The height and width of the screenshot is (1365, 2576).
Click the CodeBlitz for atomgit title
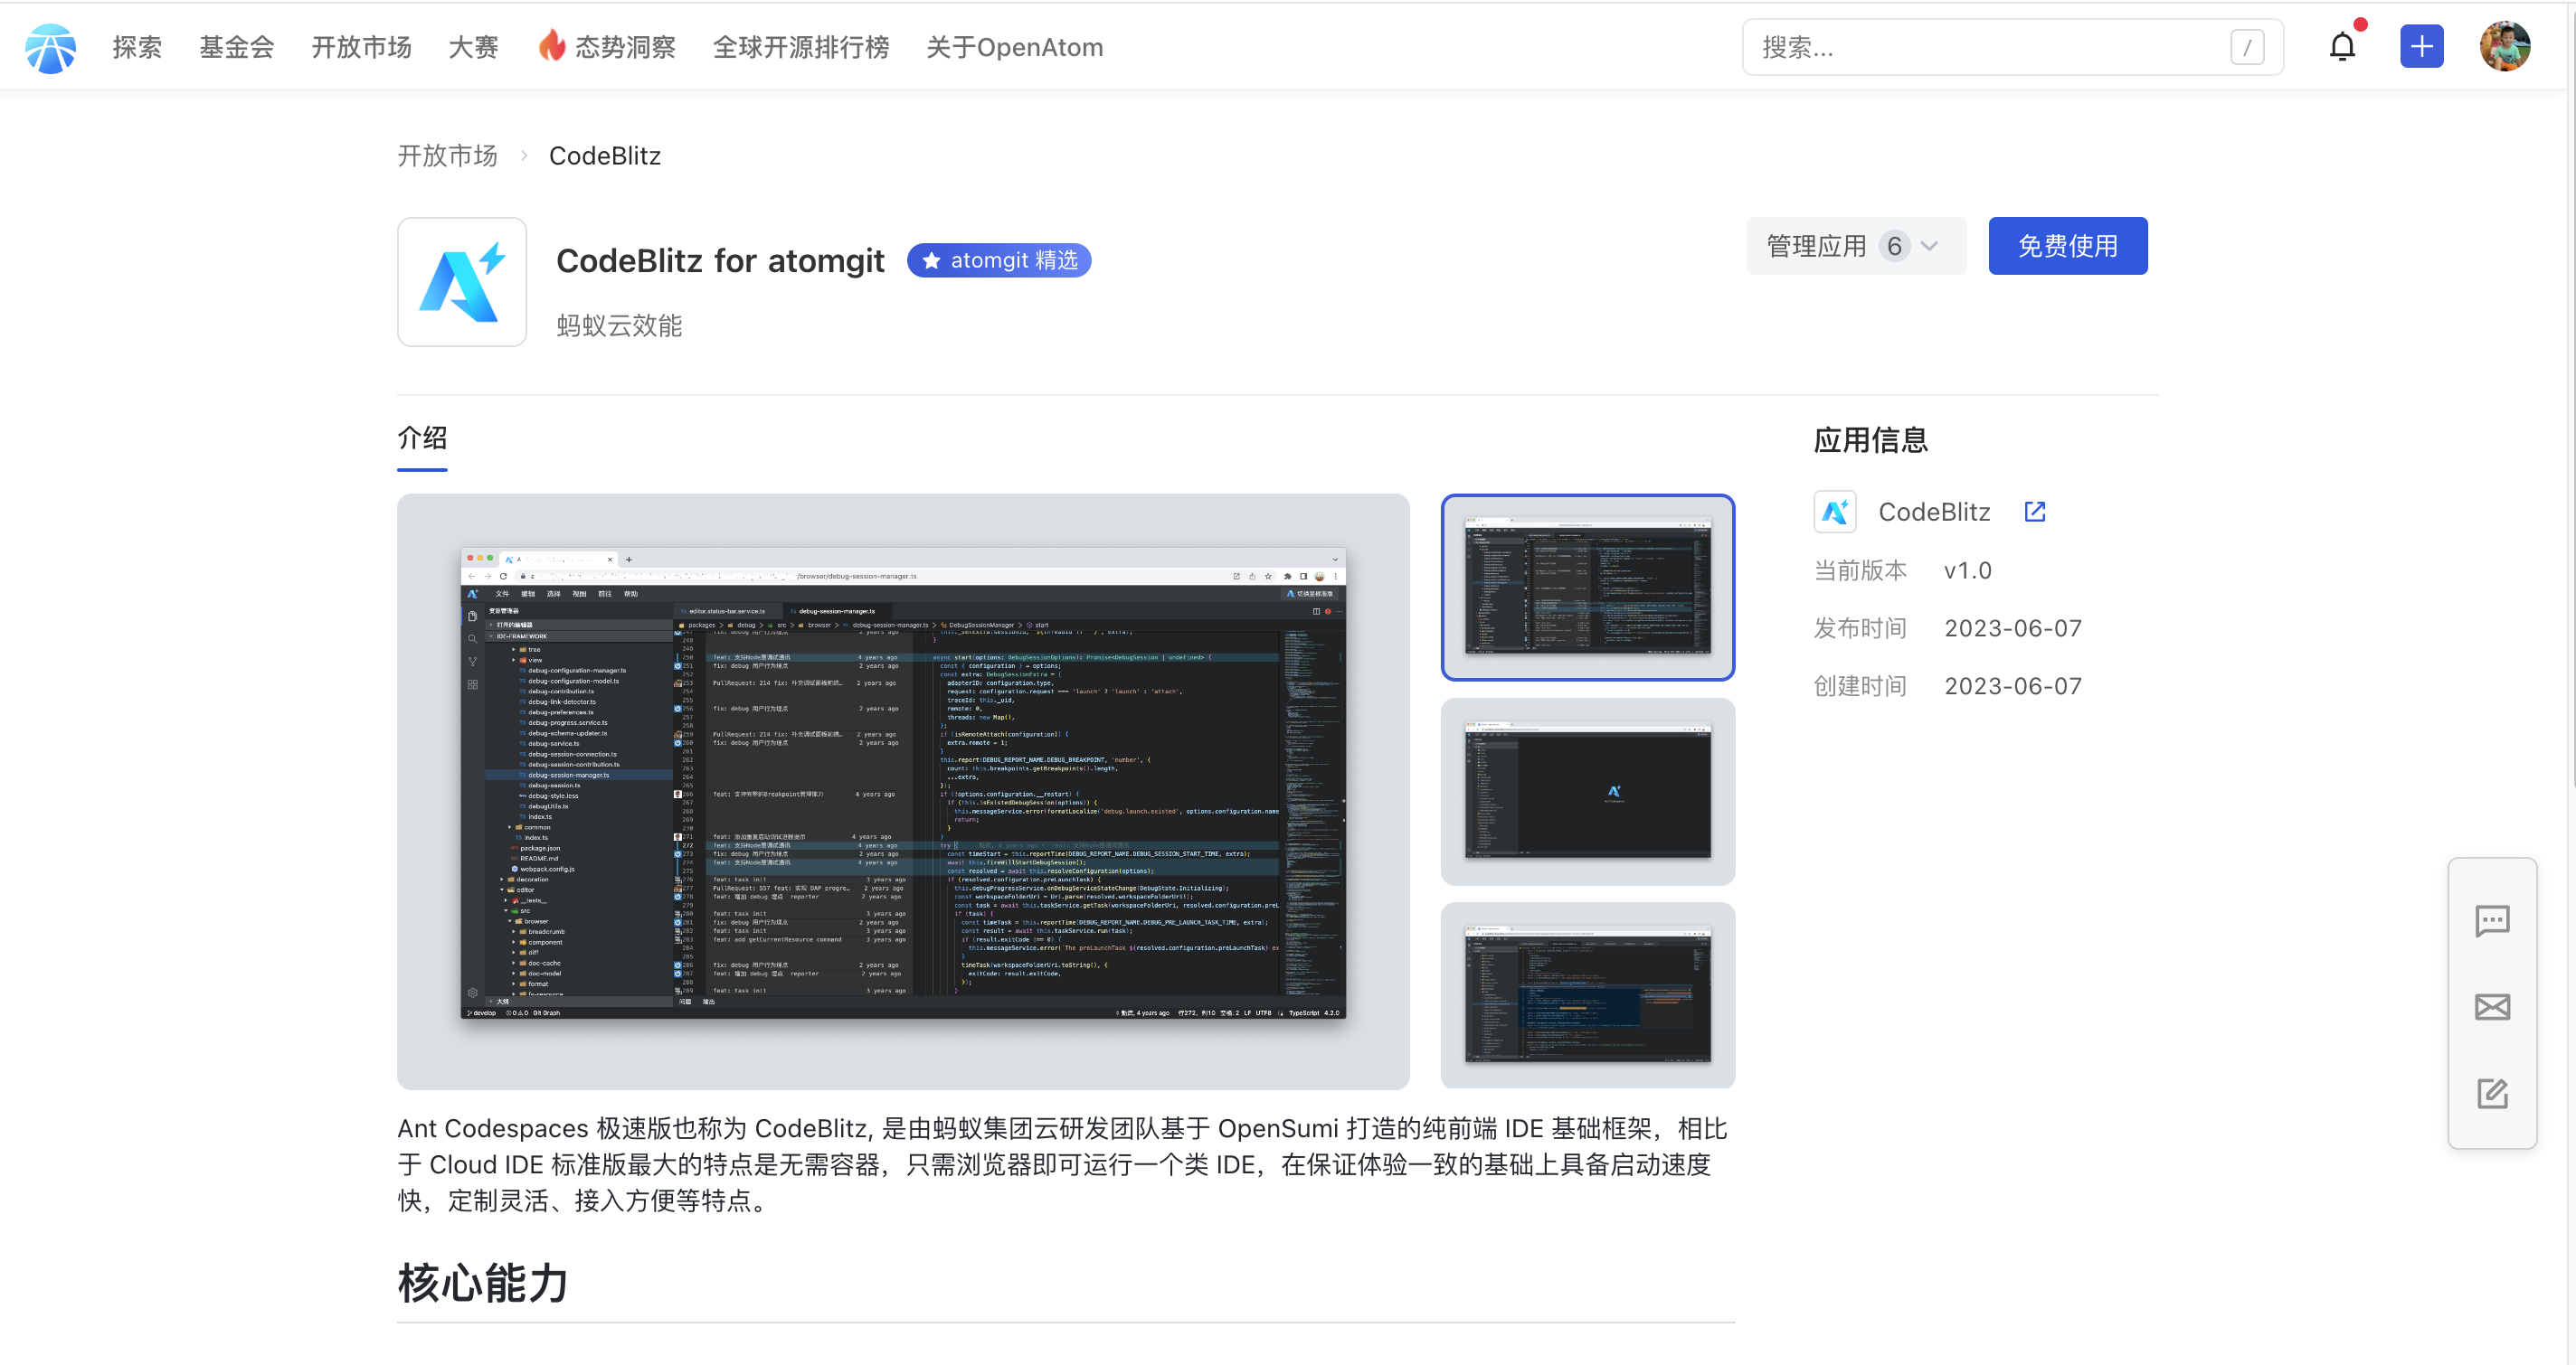pos(720,261)
